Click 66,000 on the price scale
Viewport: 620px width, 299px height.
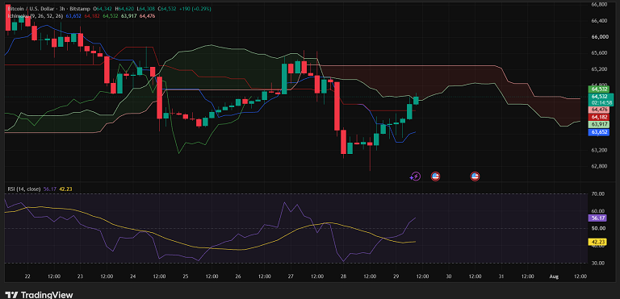click(599, 37)
